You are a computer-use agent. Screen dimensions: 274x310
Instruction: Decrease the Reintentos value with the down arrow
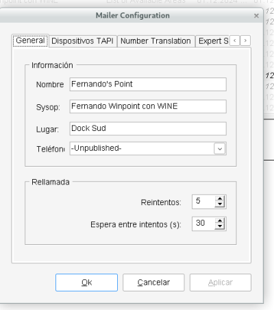(220, 204)
